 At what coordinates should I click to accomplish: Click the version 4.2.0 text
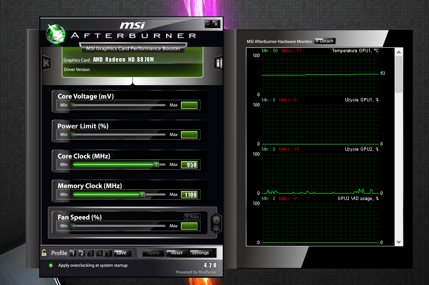(x=210, y=265)
